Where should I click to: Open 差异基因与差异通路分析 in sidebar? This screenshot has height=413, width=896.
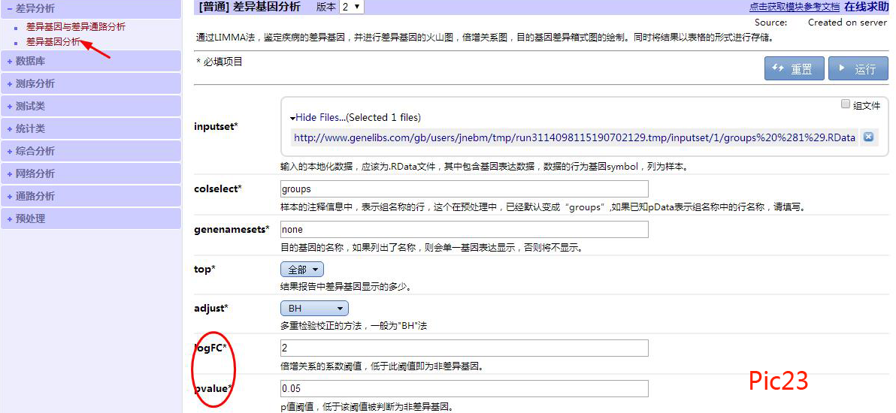[x=76, y=27]
